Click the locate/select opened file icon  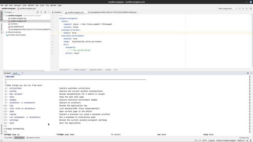(38, 12)
